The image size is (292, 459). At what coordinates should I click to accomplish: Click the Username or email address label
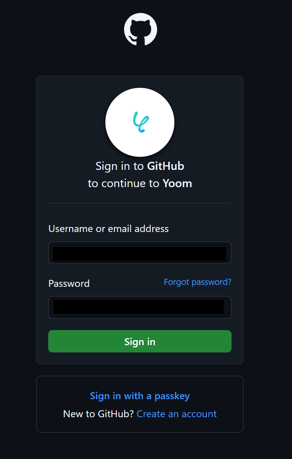pos(108,229)
